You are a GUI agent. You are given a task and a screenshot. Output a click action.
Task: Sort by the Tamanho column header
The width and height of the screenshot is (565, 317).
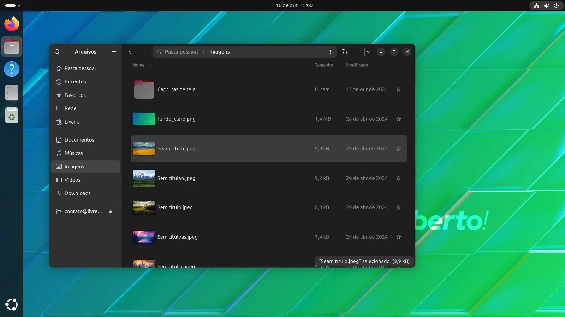pos(324,65)
